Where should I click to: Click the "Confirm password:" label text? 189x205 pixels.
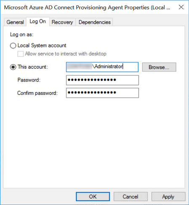[x=37, y=93]
